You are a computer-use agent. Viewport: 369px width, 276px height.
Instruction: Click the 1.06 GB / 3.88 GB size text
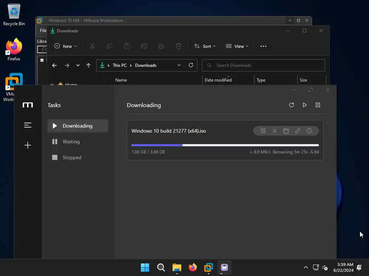(148, 152)
